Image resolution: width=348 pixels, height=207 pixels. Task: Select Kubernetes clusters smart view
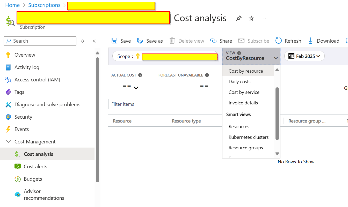pos(248,137)
